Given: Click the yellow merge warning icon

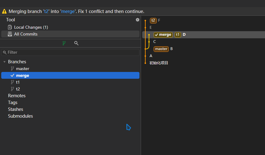Looking at the screenshot, I should pyautogui.click(x=4, y=11).
